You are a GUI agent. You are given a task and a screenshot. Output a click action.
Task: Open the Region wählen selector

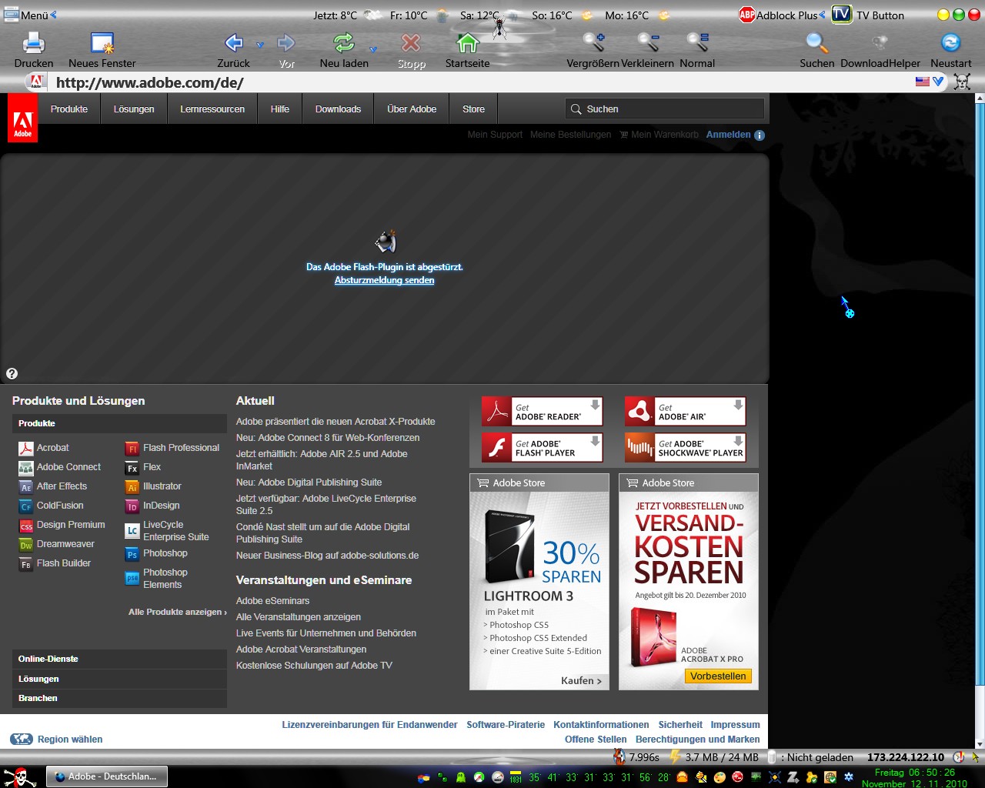tap(56, 740)
